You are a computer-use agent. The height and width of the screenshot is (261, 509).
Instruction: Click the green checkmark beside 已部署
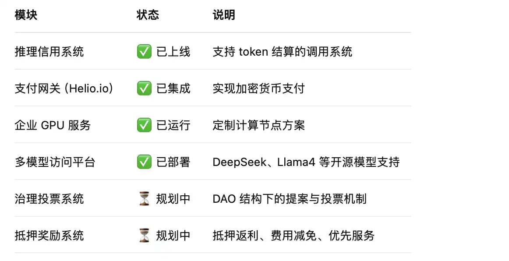(x=144, y=162)
